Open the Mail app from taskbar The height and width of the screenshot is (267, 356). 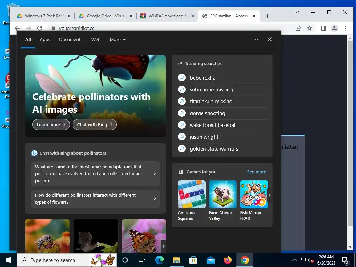[x=210, y=260]
